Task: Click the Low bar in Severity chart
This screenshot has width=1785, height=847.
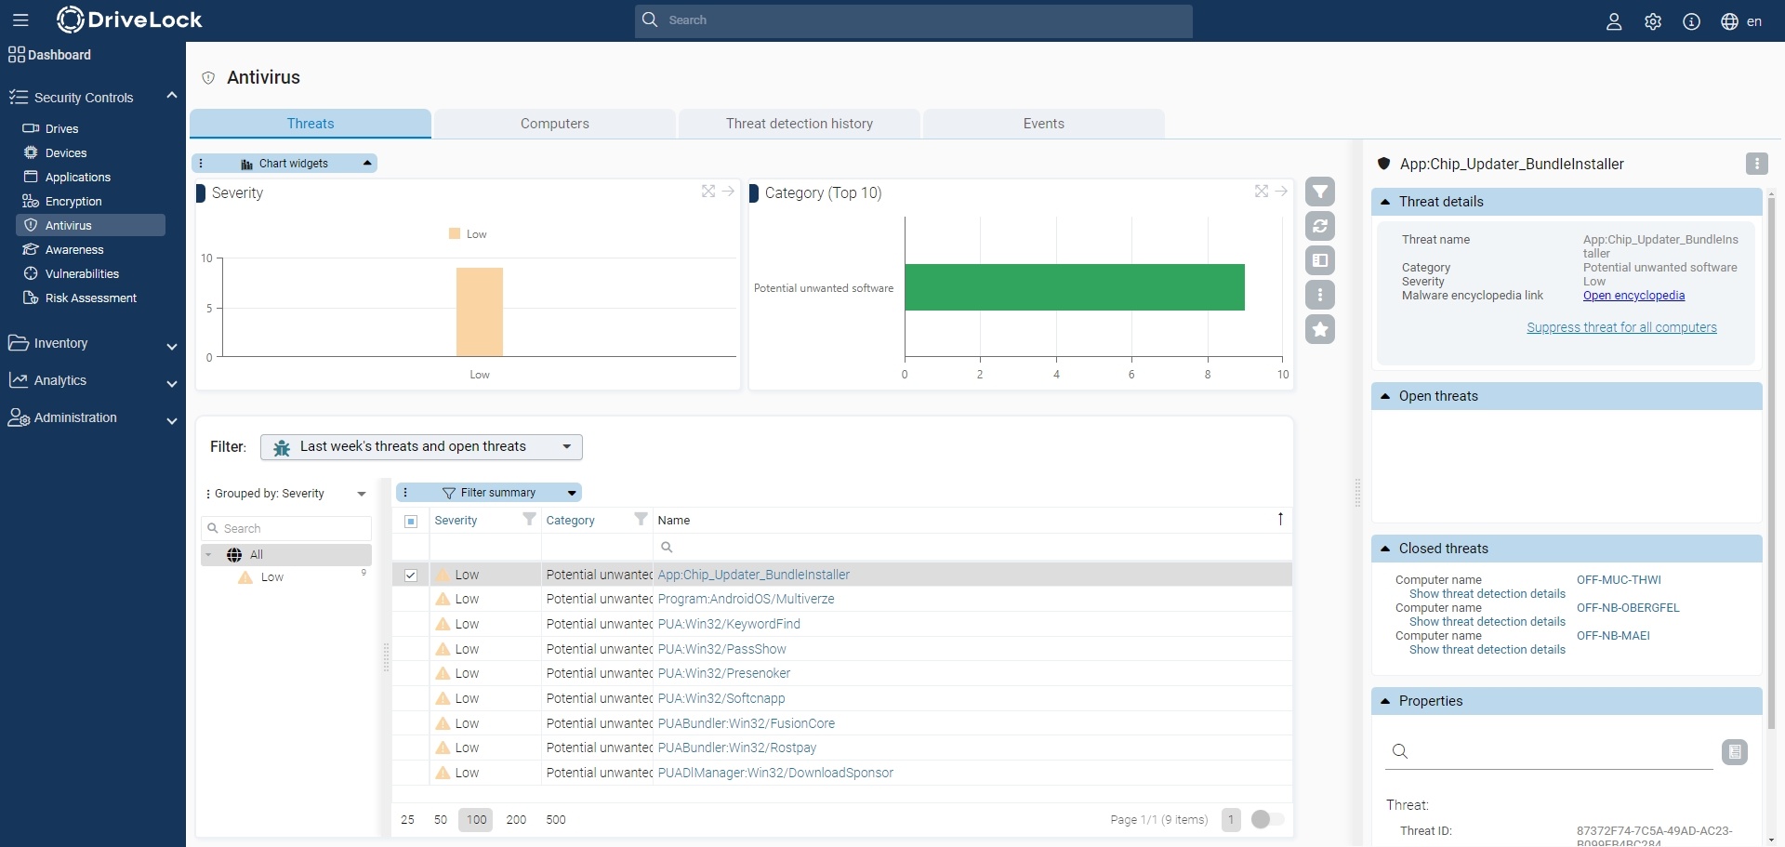Action: pos(479,312)
